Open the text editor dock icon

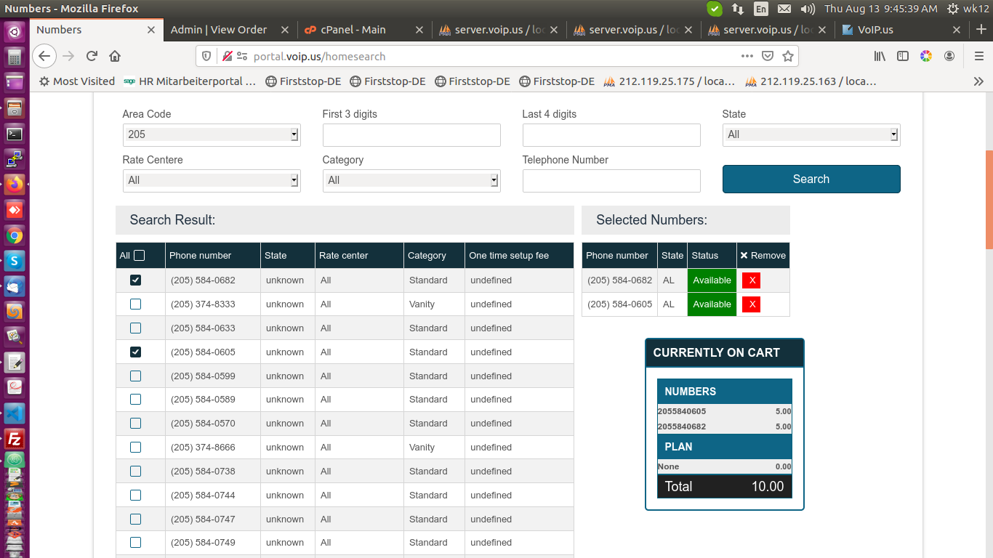coord(15,363)
